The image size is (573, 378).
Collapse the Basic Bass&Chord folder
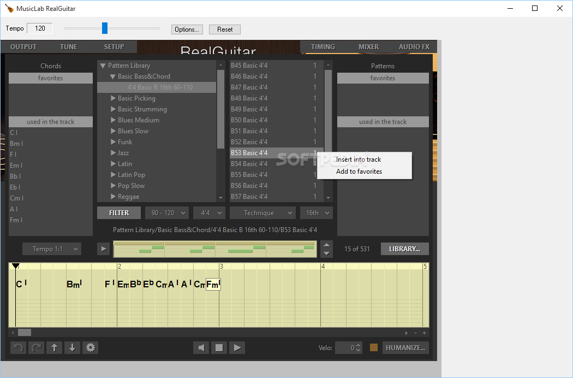[x=113, y=76]
